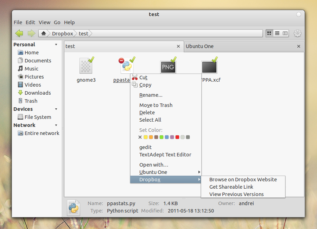Set file color to orange
317x229 pixels.
(151, 137)
